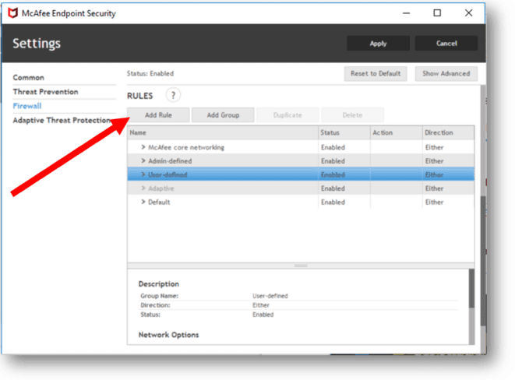Image resolution: width=515 pixels, height=380 pixels.
Task: Click the main settings vertical scrollbar
Action: point(483,261)
